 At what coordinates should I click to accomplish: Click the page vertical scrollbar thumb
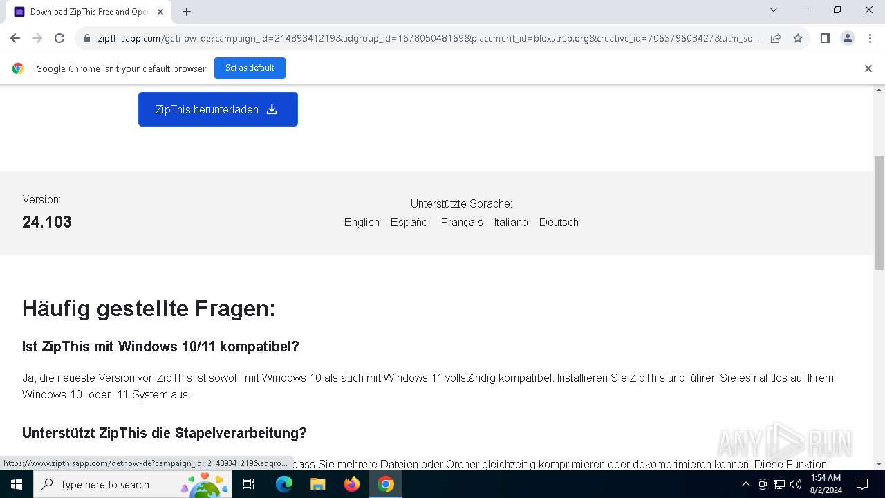click(x=879, y=213)
